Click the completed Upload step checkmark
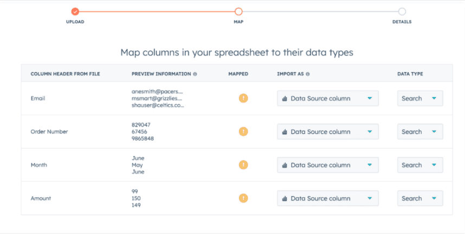The width and height of the screenshot is (465, 234). pos(75,11)
